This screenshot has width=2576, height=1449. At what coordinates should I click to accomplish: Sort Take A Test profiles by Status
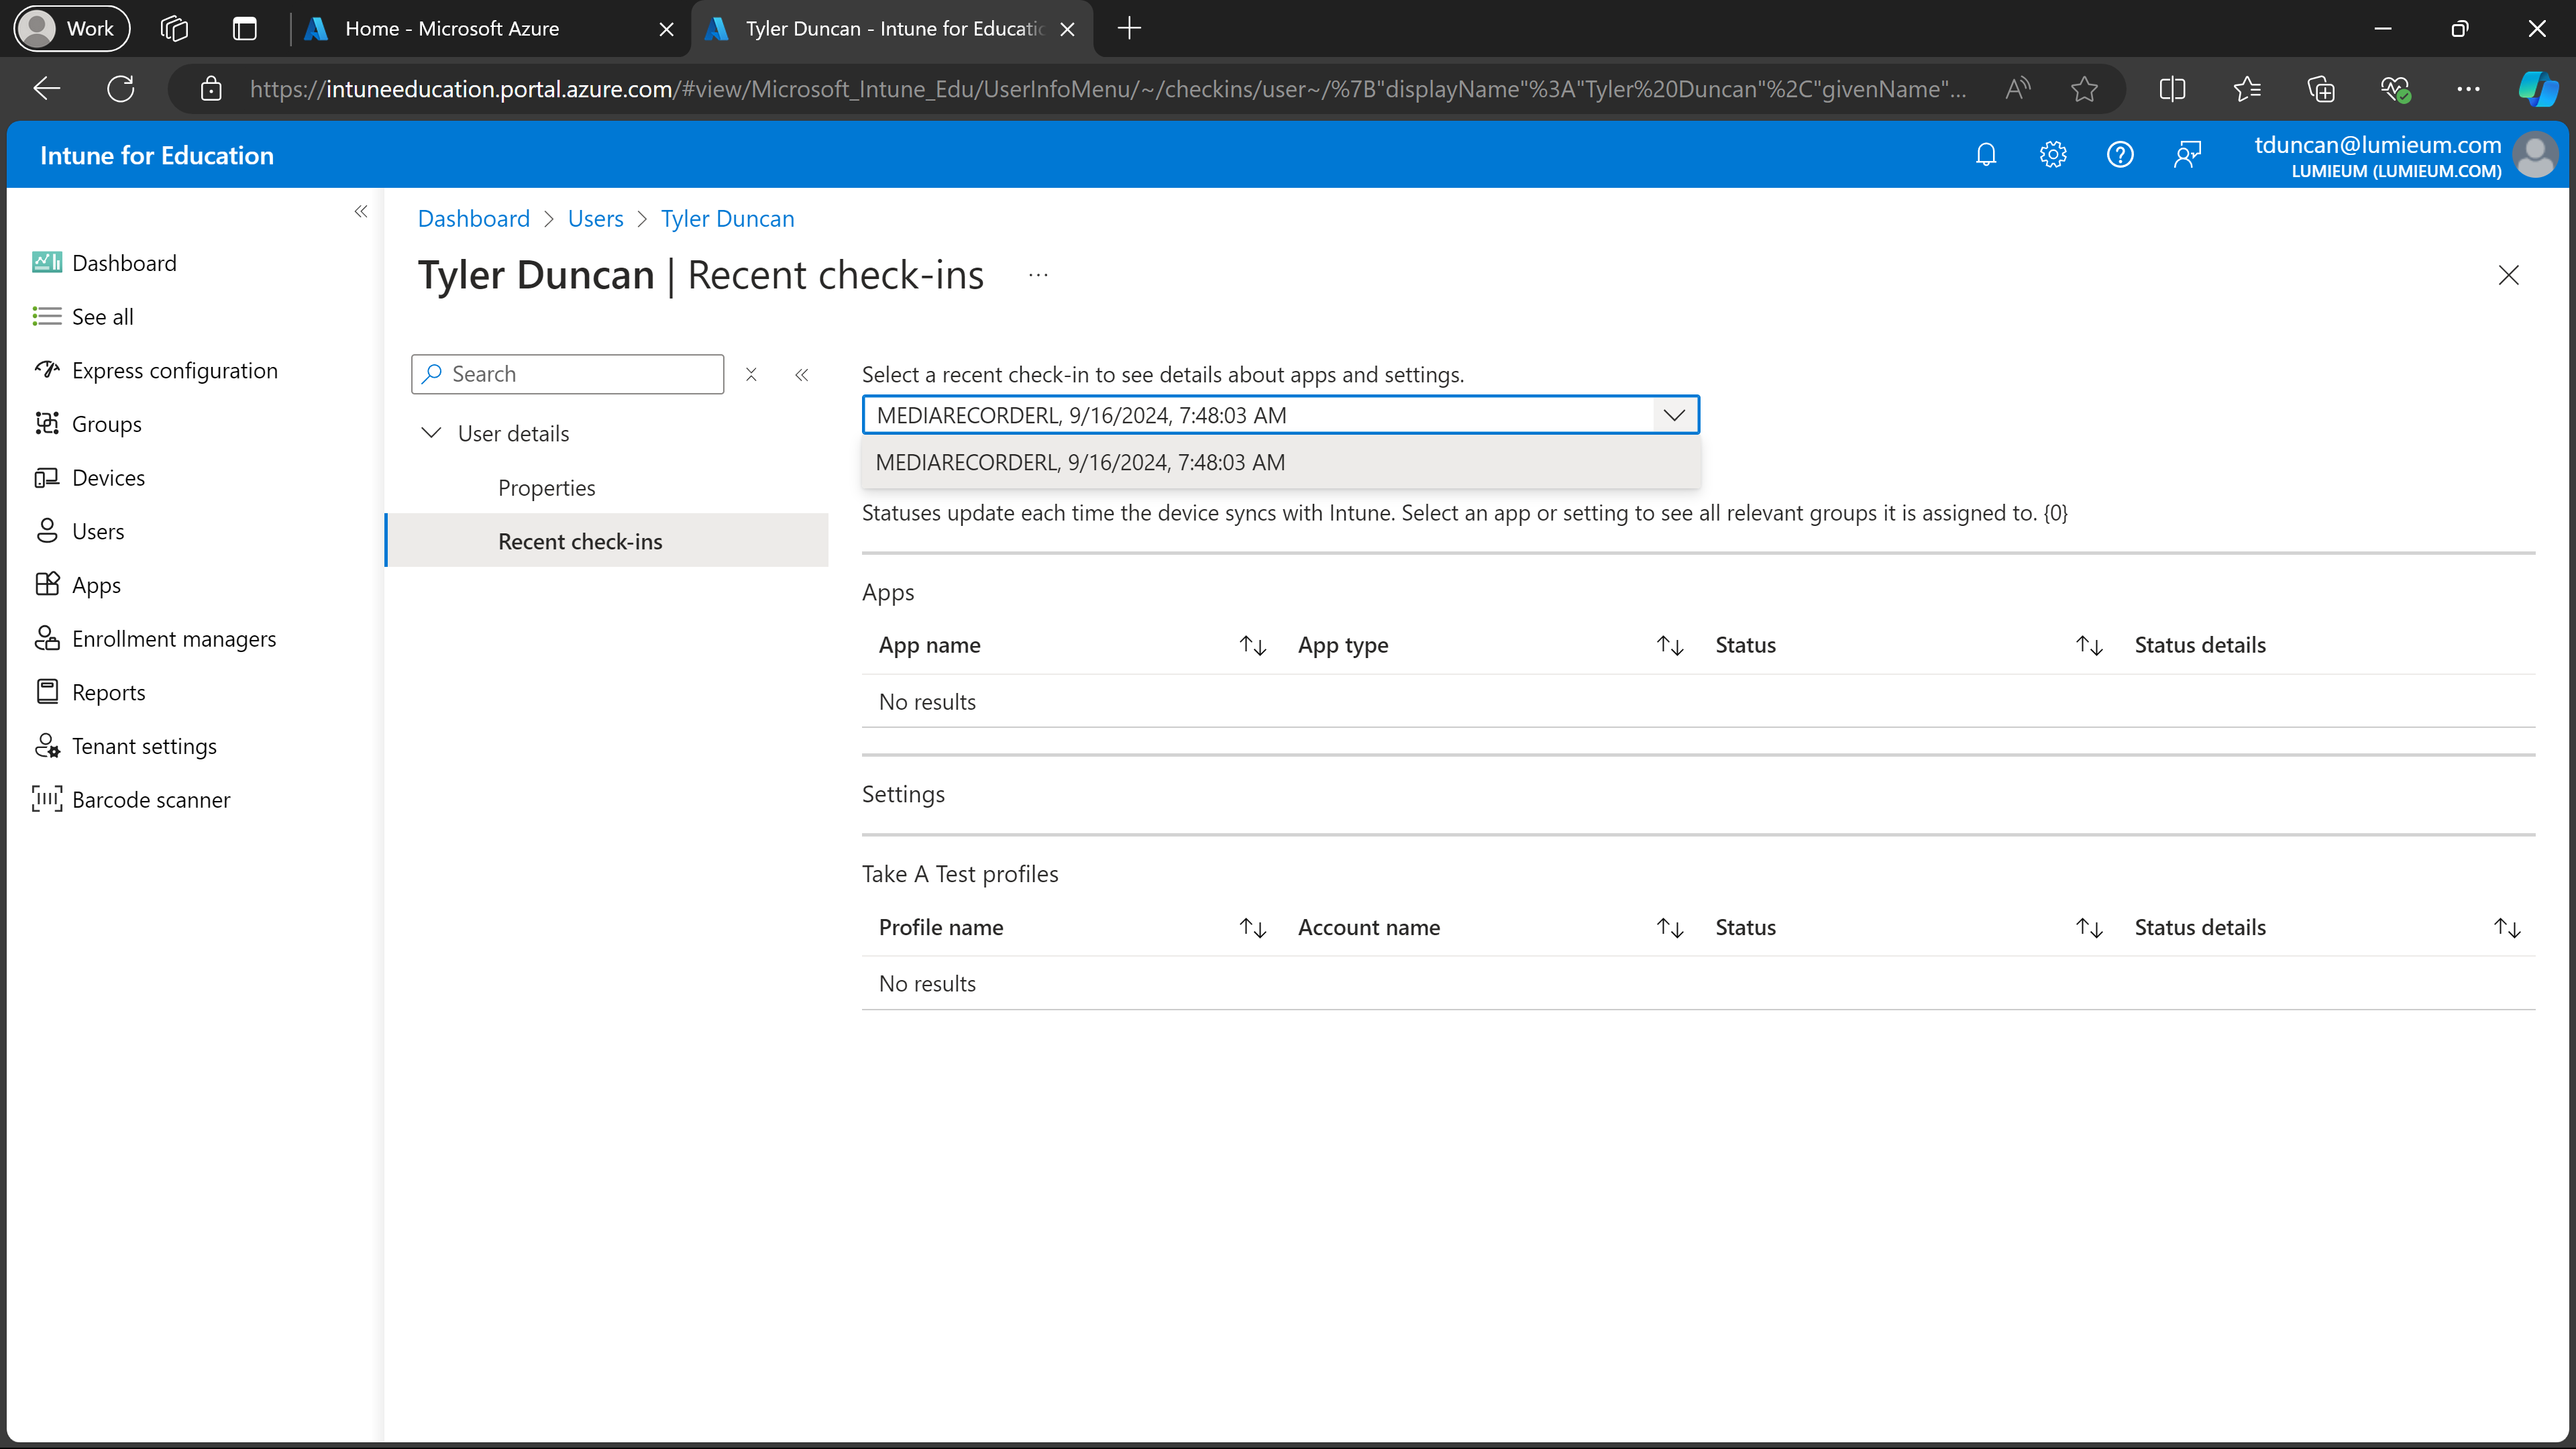(2089, 928)
